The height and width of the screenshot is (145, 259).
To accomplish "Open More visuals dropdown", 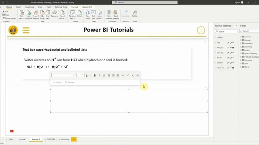I will pyautogui.click(x=100, y=14).
